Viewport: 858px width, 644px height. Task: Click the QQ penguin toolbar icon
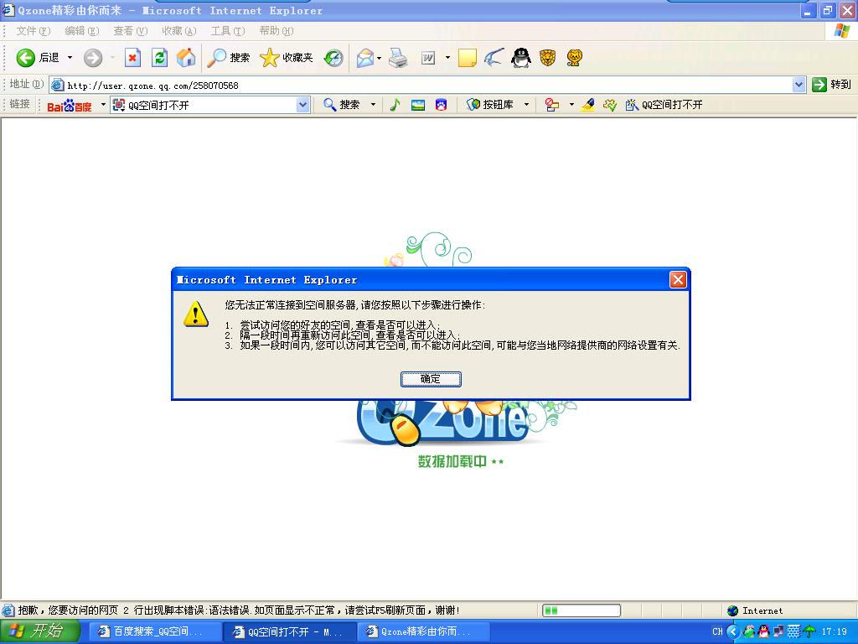[521, 58]
